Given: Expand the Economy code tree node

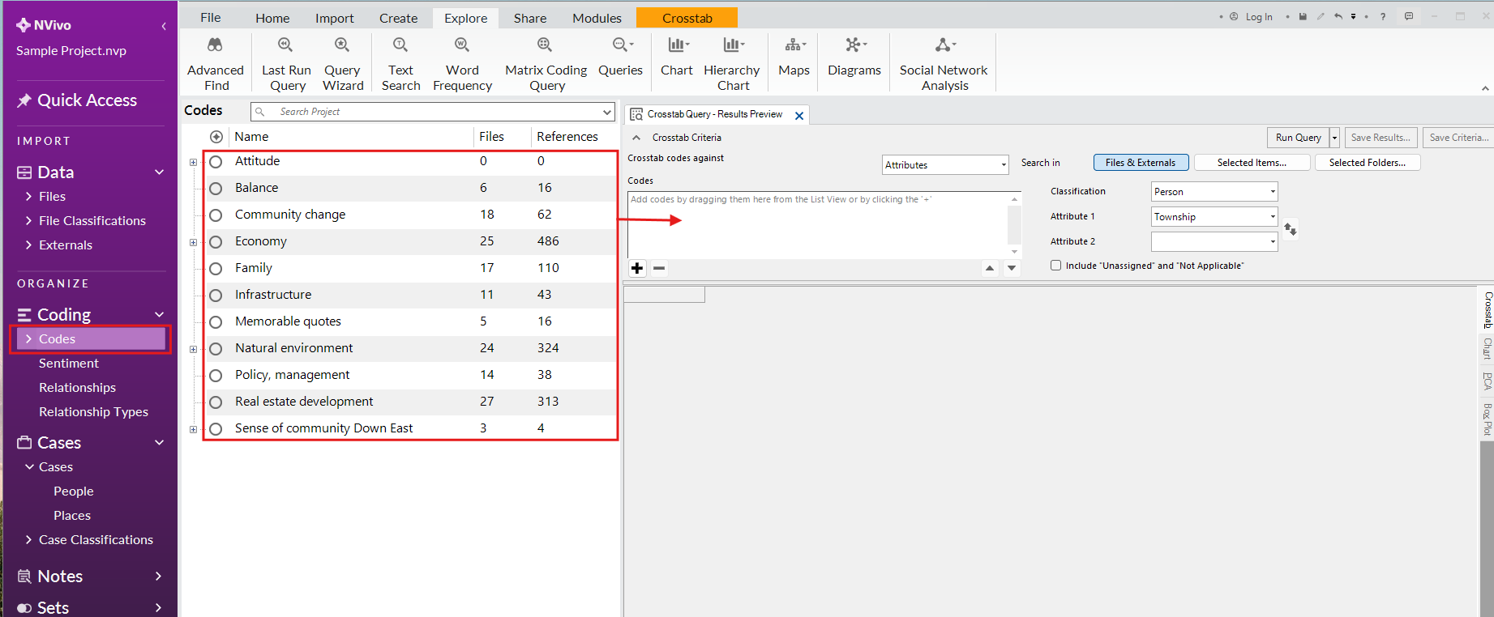Looking at the screenshot, I should click(193, 242).
